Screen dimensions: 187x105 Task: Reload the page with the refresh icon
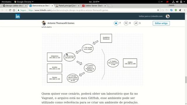(10, 10)
